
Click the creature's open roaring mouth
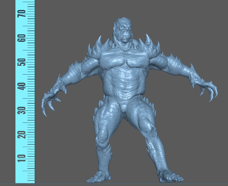(126, 37)
